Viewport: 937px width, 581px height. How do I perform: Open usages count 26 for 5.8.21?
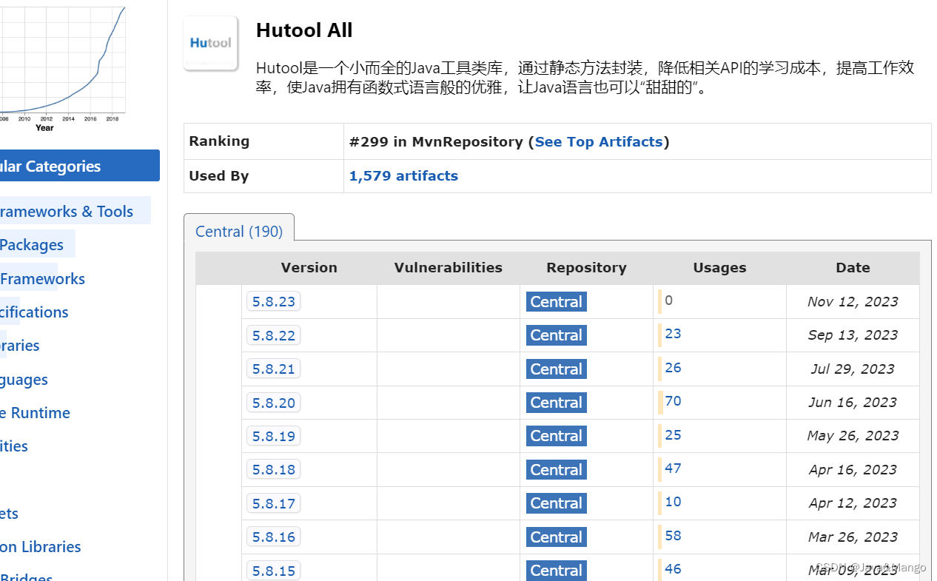tap(673, 368)
